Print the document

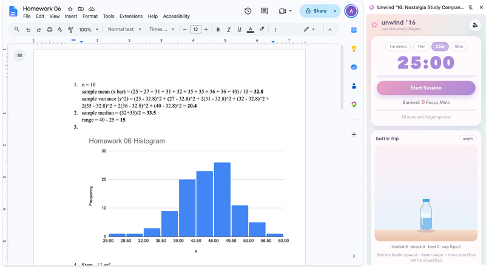click(x=49, y=30)
